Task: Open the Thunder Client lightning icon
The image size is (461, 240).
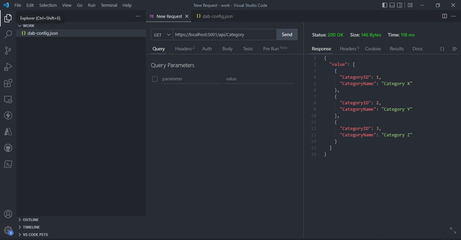Action: click(8, 115)
